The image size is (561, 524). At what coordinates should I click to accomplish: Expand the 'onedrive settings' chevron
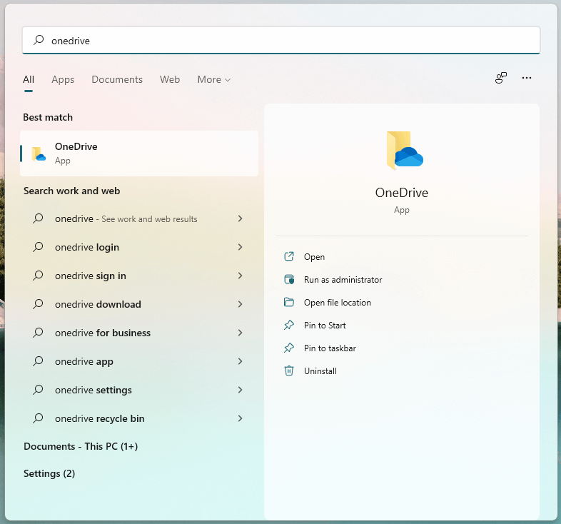pos(240,390)
